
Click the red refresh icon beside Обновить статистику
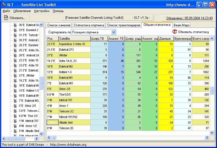pyautogui.click(x=175, y=32)
